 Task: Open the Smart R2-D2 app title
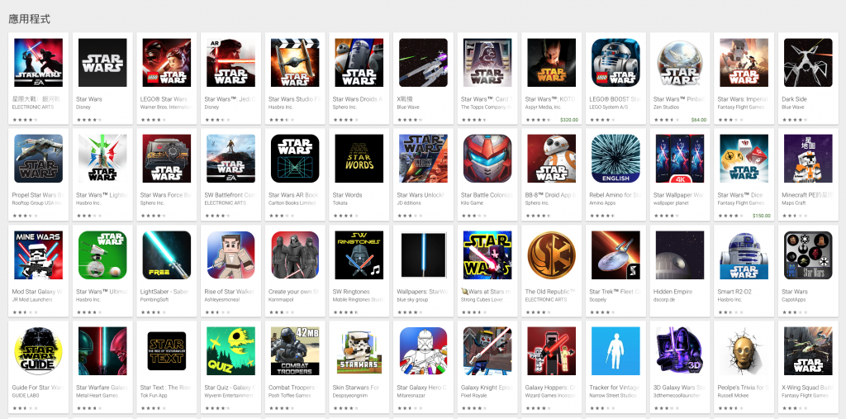click(x=734, y=292)
